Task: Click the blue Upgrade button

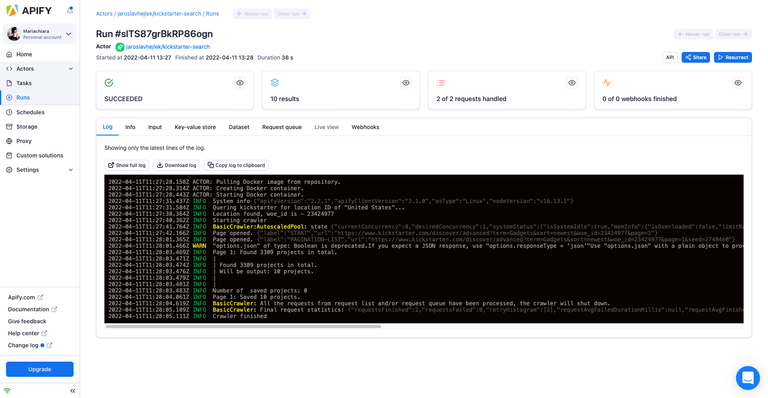Action: coord(40,369)
